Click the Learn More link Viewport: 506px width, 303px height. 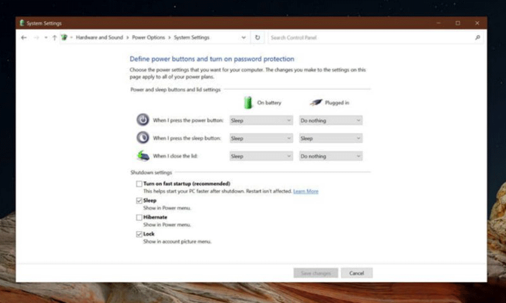point(306,191)
